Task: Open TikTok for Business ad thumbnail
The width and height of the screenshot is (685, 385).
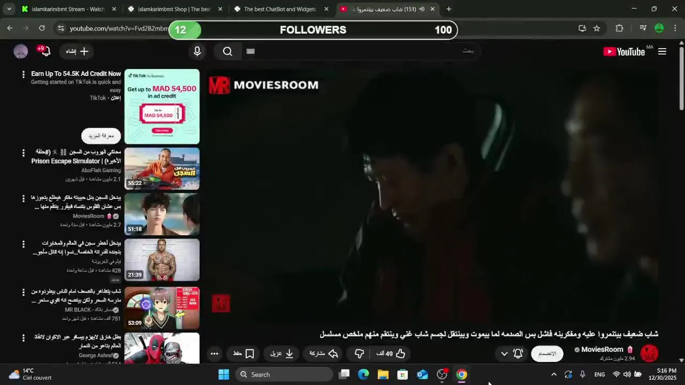Action: [162, 106]
